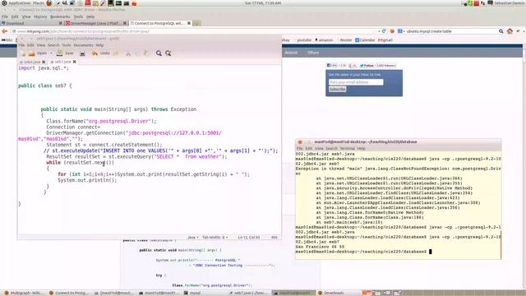The height and width of the screenshot is (296, 526).
Task: Open a new Firefox tab
Action: 196,23
